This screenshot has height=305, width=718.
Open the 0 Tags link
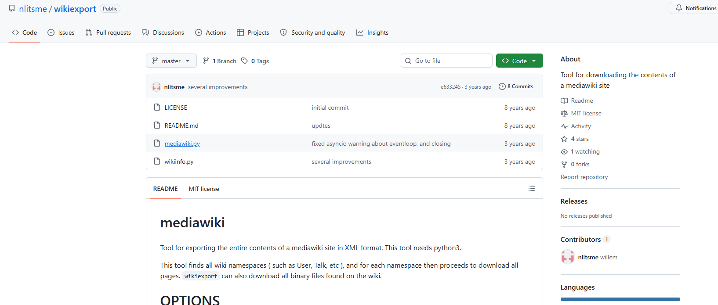[x=255, y=61]
